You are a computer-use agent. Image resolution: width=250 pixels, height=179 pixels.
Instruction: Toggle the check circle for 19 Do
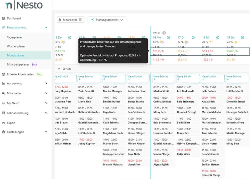243,37
